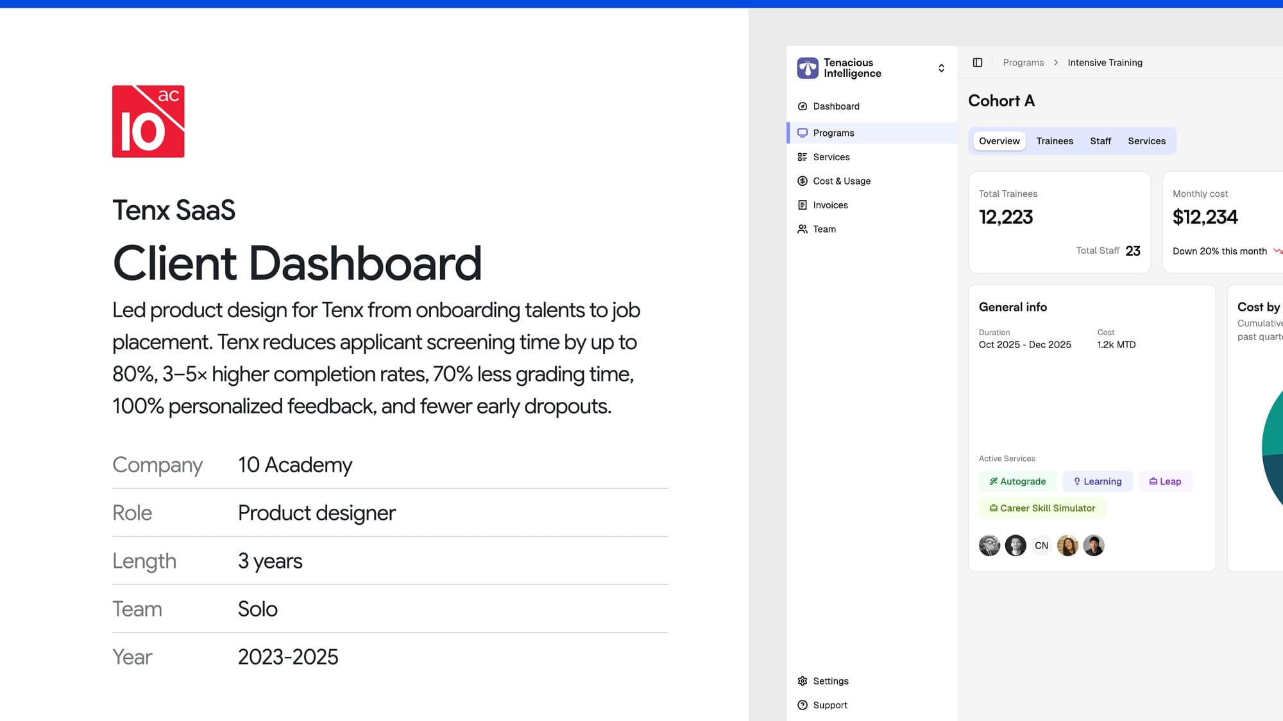Click the Invoices document icon
Image resolution: width=1283 pixels, height=721 pixels.
(x=803, y=205)
